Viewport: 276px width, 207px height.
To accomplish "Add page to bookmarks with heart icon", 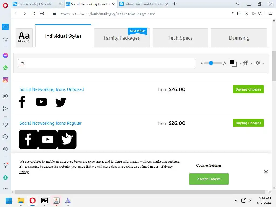I will 260,13.
